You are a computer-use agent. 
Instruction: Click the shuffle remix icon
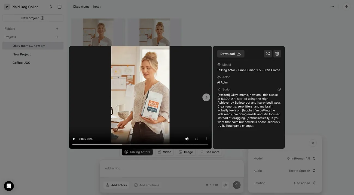click(x=268, y=54)
